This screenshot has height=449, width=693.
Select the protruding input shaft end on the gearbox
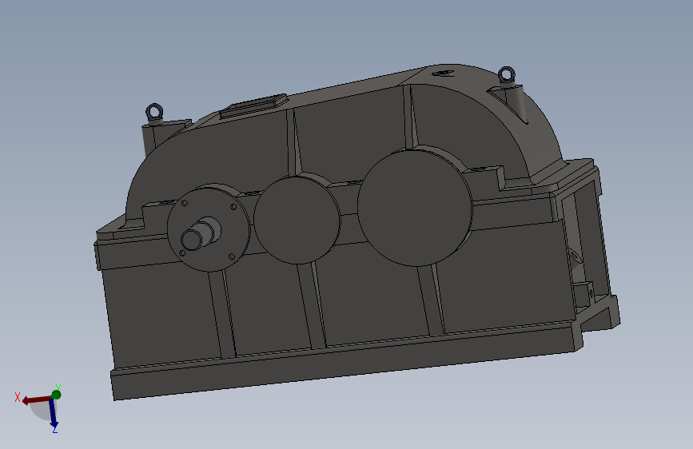tap(193, 240)
